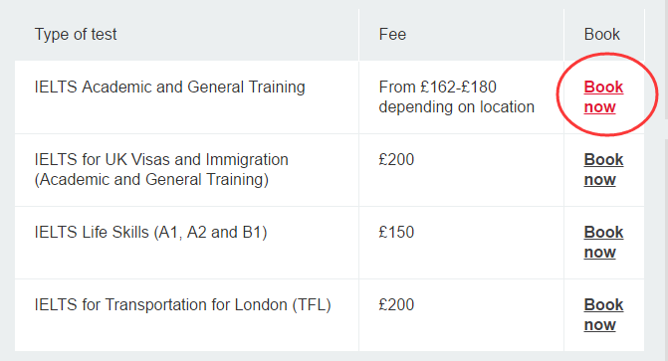
Task: Book the IELTS for UK Visas and Immigration test
Action: (603, 169)
